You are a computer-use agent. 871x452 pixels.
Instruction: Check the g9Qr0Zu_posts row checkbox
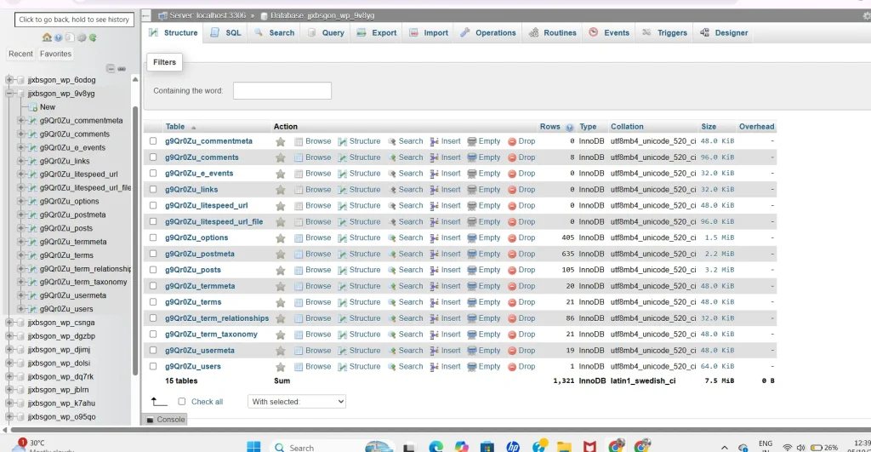(153, 270)
